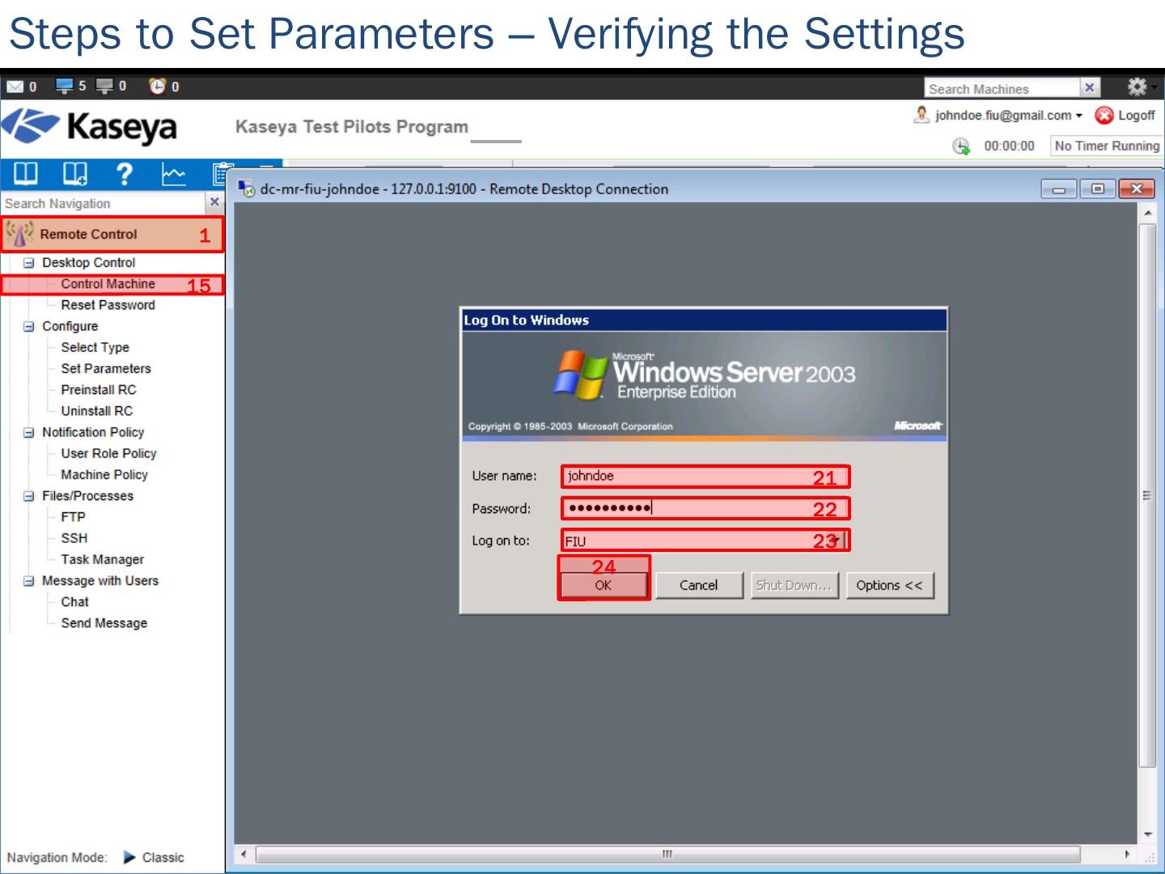Open Uninstall RC
This screenshot has width=1165, height=874.
[97, 411]
